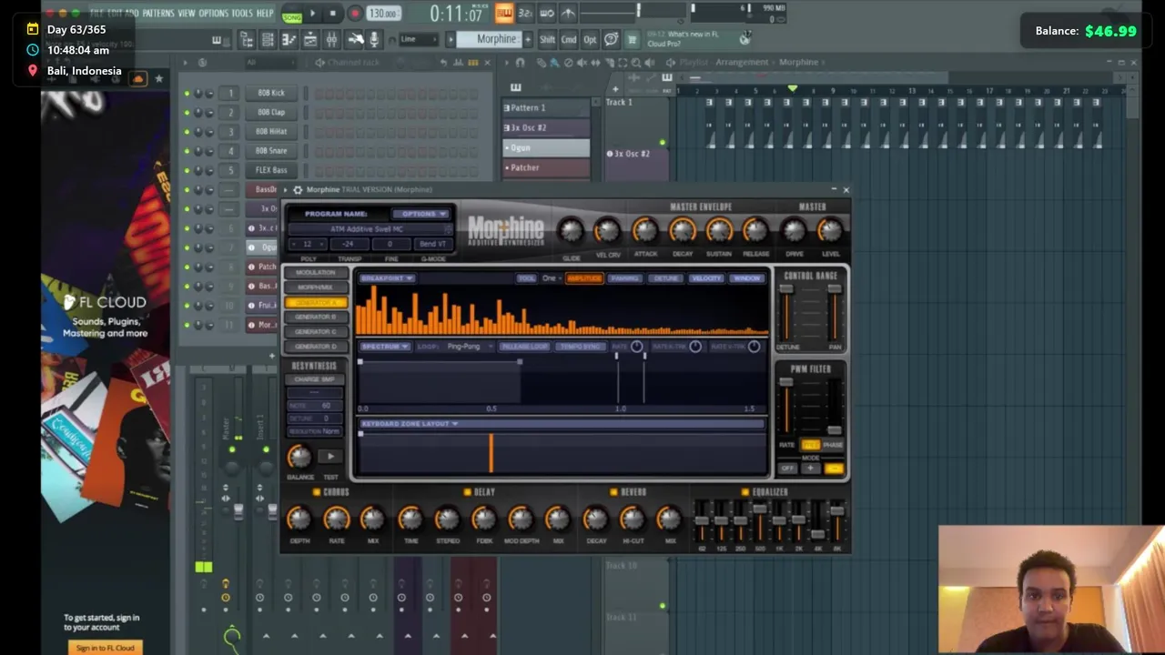Toggle the DELAY effect LED
Viewport: 1165px width, 655px height.
467,492
